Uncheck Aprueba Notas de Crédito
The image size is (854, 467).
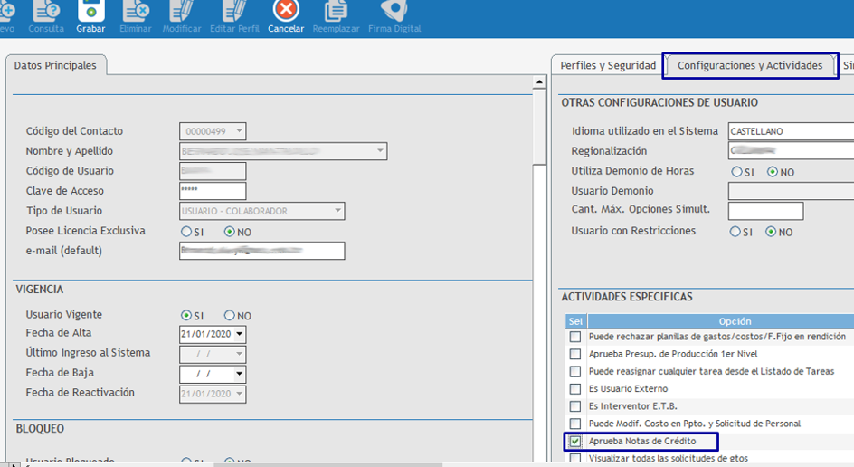point(575,441)
